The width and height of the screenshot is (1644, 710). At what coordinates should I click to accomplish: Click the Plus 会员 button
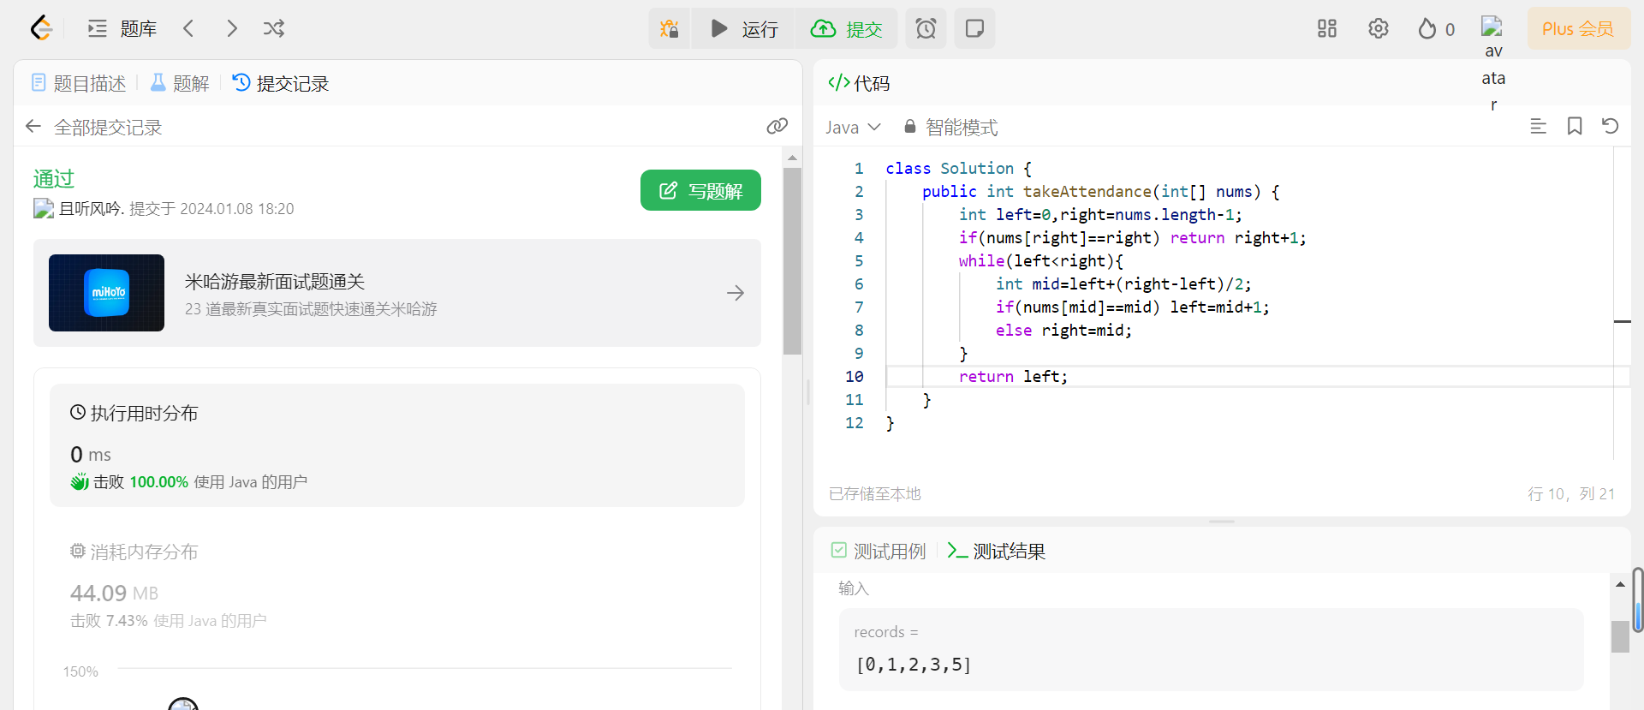1578,28
